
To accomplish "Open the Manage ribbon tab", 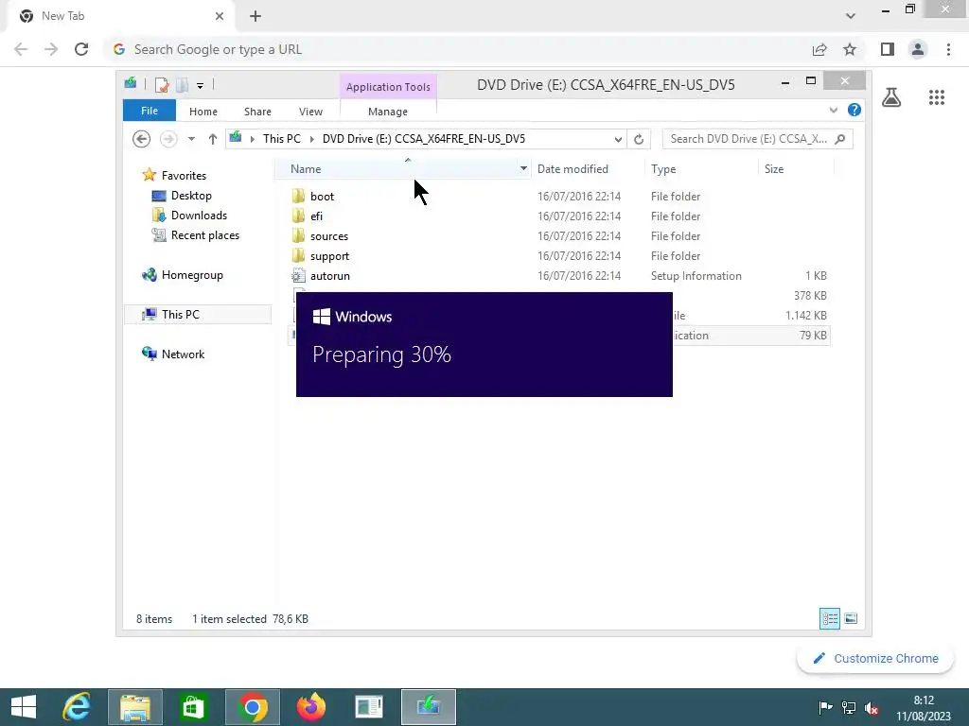I will (x=388, y=112).
